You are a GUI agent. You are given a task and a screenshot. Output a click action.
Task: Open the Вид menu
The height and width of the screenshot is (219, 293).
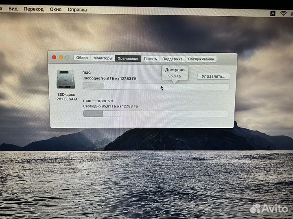13,9
